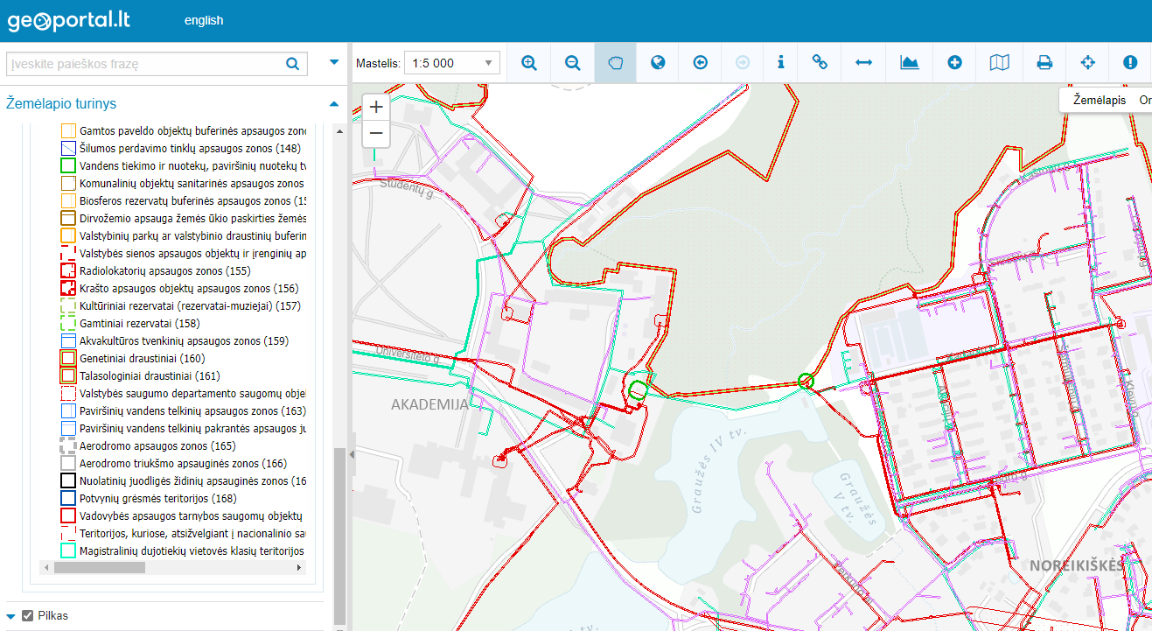Screen dimensions: 1152x631
Task: Expand the Pilkas layer group arrow
Action: (11, 616)
